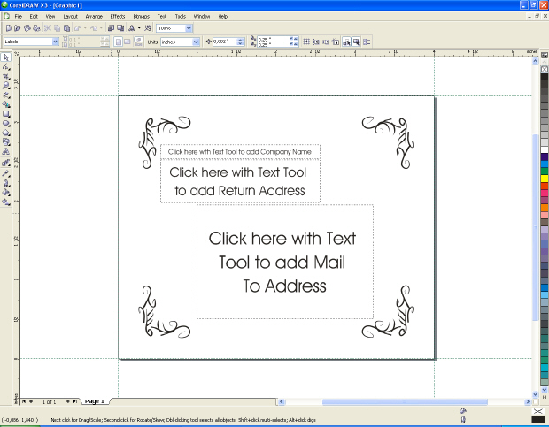This screenshot has width=549, height=427.
Task: Select the Rectangle tool
Action: pyautogui.click(x=5, y=114)
